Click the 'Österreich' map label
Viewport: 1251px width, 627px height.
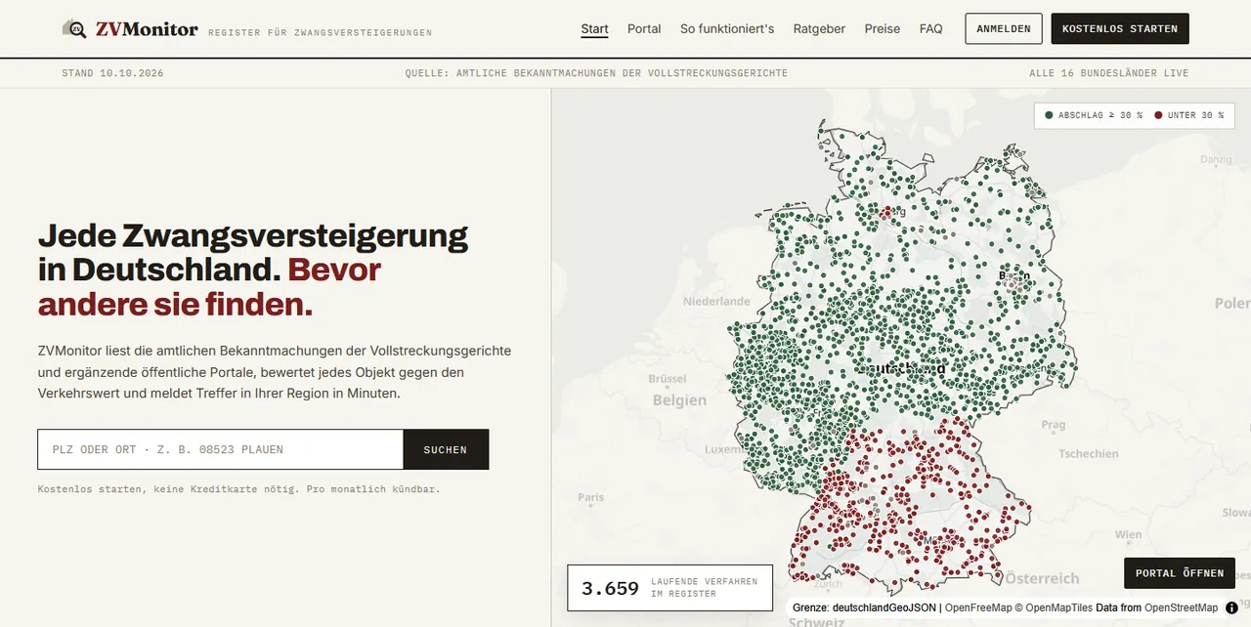[x=1043, y=578]
